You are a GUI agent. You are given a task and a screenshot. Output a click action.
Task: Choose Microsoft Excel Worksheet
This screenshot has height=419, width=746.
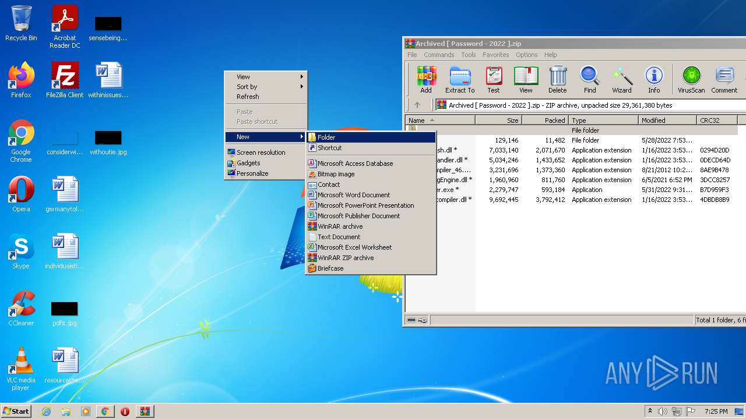coord(371,247)
